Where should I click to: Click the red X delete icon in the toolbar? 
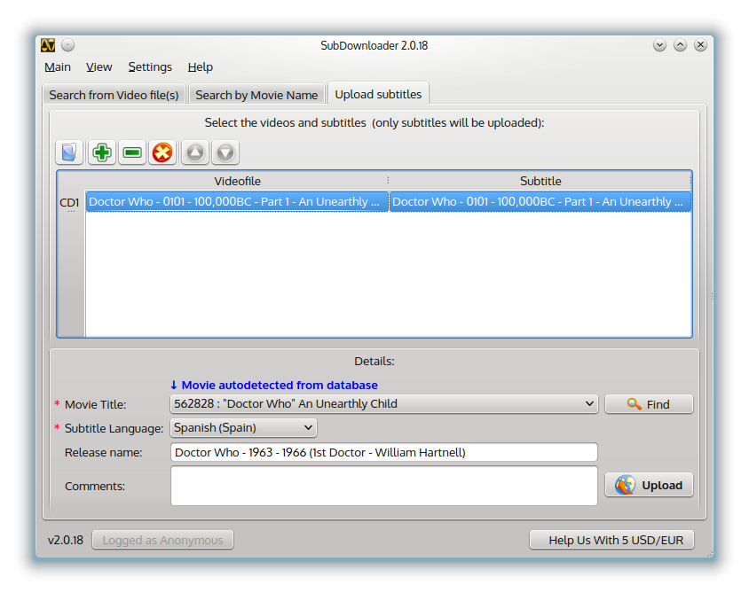pos(162,152)
